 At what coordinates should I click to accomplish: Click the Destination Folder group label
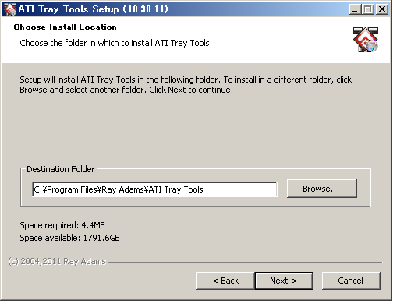pyautogui.click(x=61, y=169)
